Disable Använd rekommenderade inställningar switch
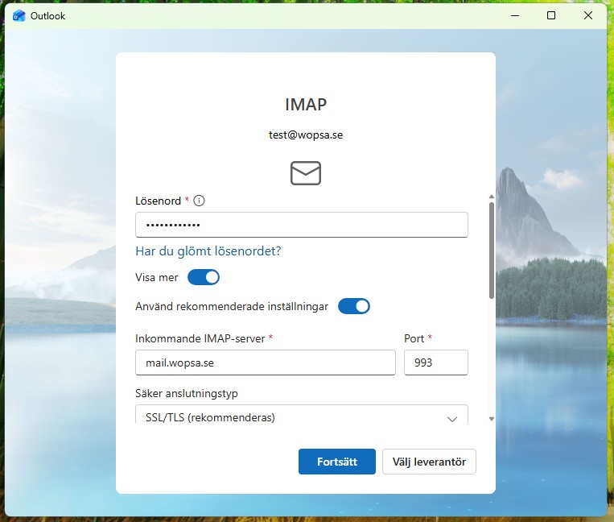The image size is (614, 522). (x=354, y=306)
